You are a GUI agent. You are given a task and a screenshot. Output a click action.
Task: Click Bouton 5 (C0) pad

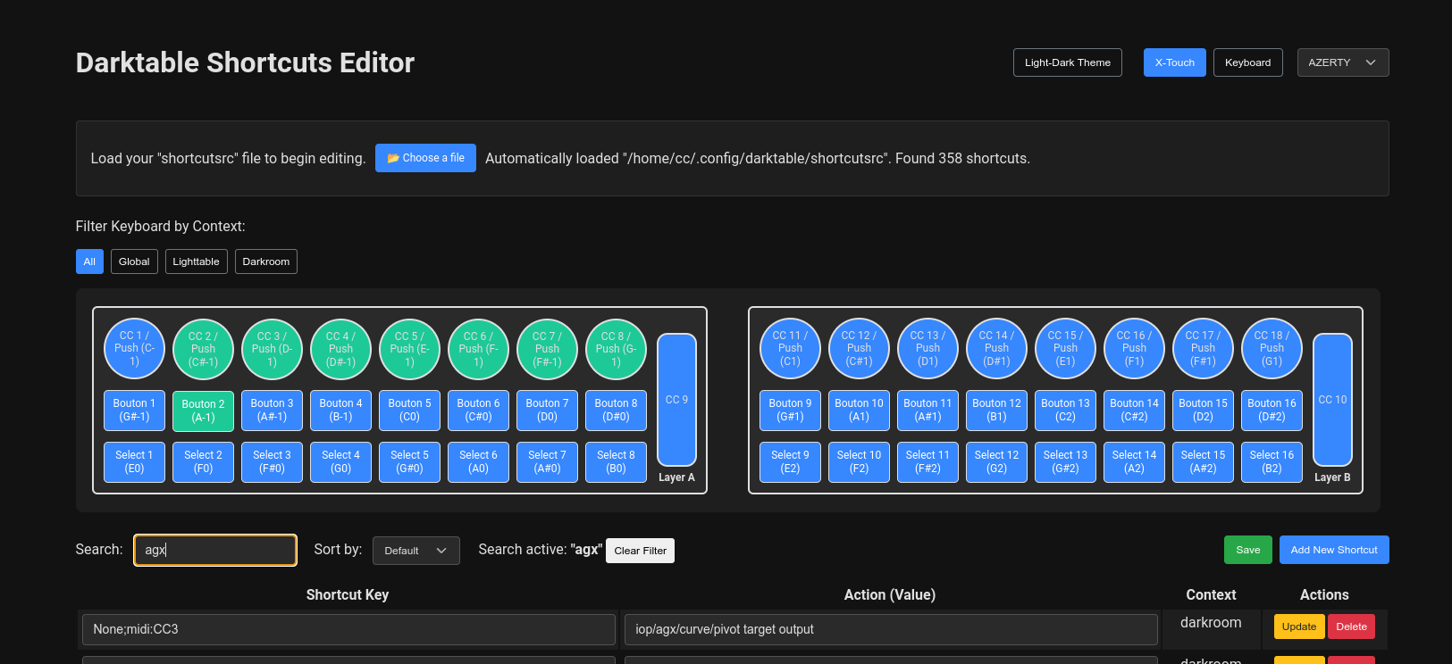click(x=410, y=411)
